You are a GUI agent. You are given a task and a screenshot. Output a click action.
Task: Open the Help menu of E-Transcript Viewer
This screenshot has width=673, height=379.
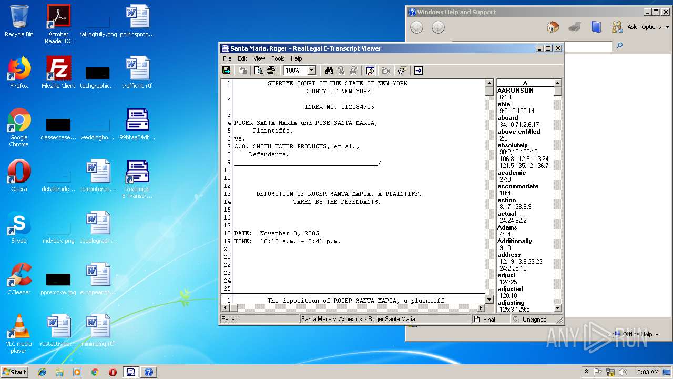(x=297, y=58)
